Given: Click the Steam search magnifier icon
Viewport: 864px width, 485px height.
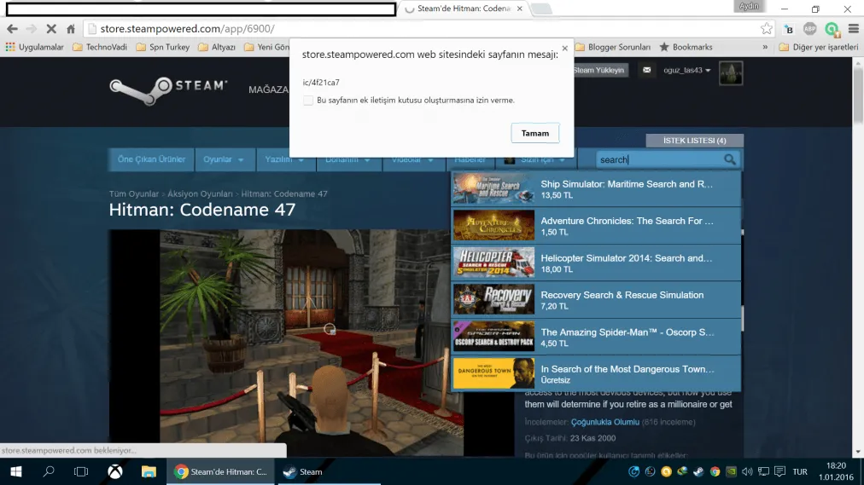Looking at the screenshot, I should pos(729,159).
